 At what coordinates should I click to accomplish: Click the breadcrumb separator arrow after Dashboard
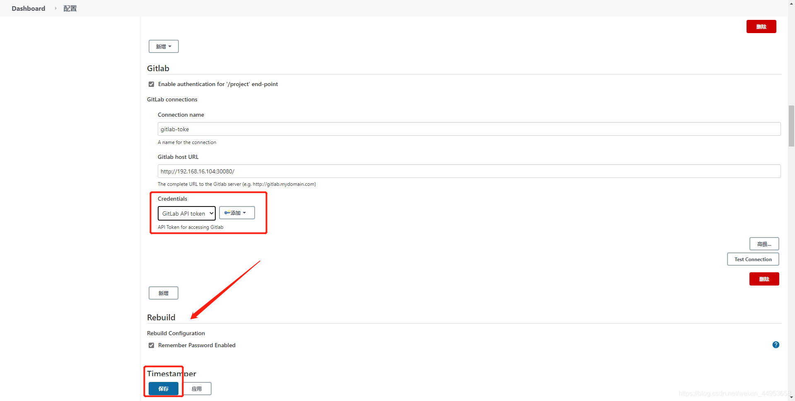pyautogui.click(x=55, y=8)
